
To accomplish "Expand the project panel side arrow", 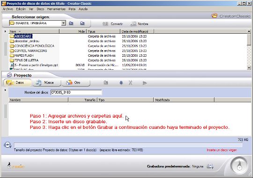I will pos(5,90).
